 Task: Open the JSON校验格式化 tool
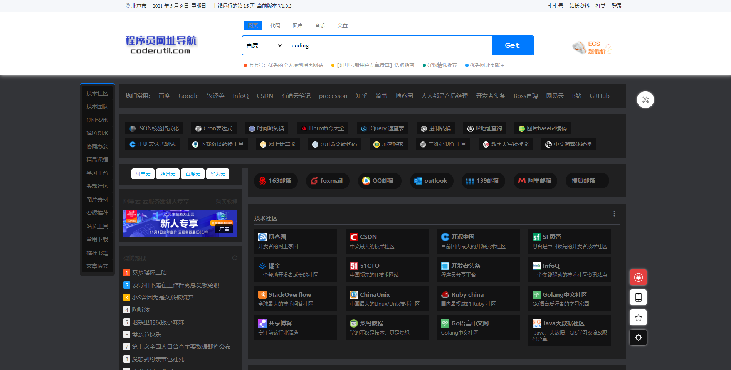[x=154, y=128]
